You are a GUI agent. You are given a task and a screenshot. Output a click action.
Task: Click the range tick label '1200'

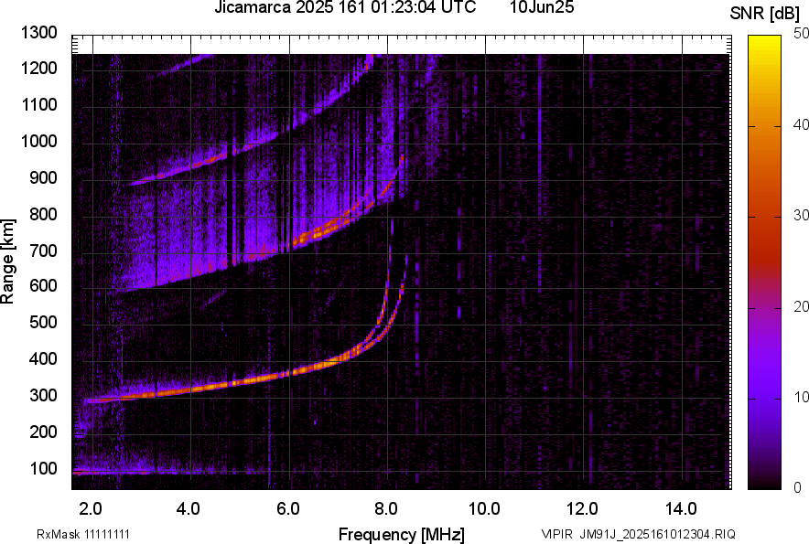tap(38, 68)
